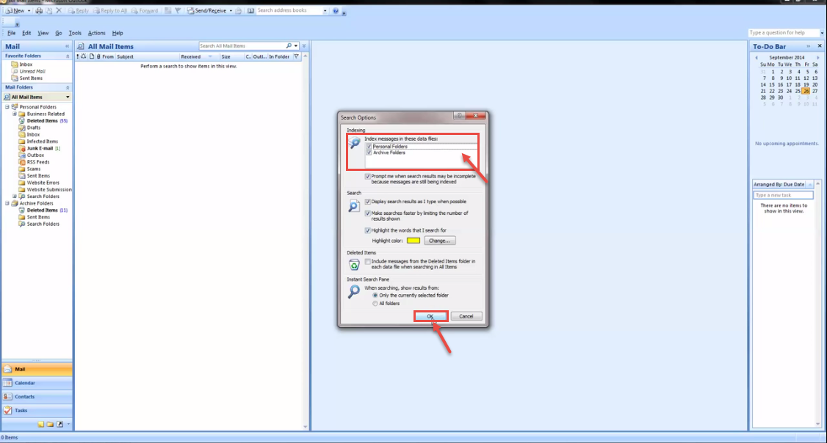Select the Junk E-mail folder
The width and height of the screenshot is (827, 443).
[x=40, y=148]
